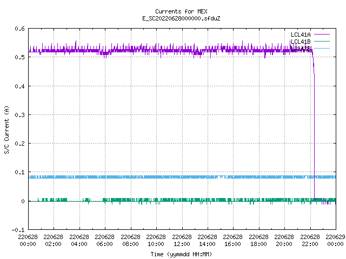Click the purple LCL41A legend line sample
Viewport: 346px width, 259px height.
pyautogui.click(x=322, y=35)
